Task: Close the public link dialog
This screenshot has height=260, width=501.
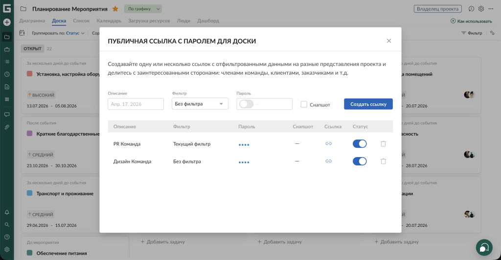Action: point(389,41)
